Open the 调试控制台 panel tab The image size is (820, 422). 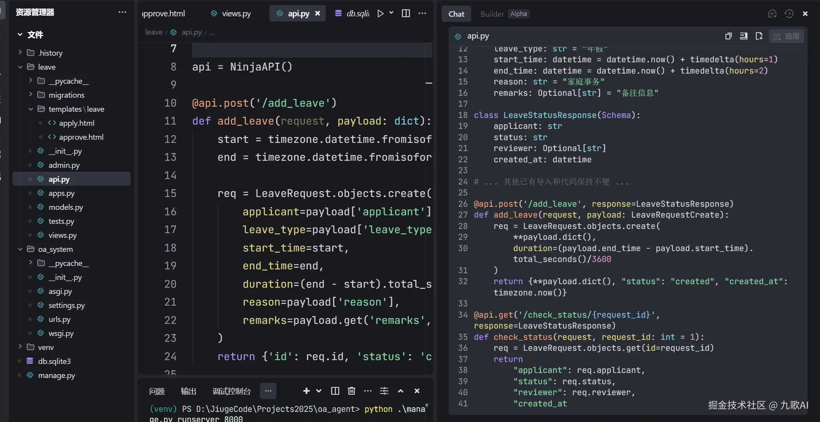tap(232, 391)
